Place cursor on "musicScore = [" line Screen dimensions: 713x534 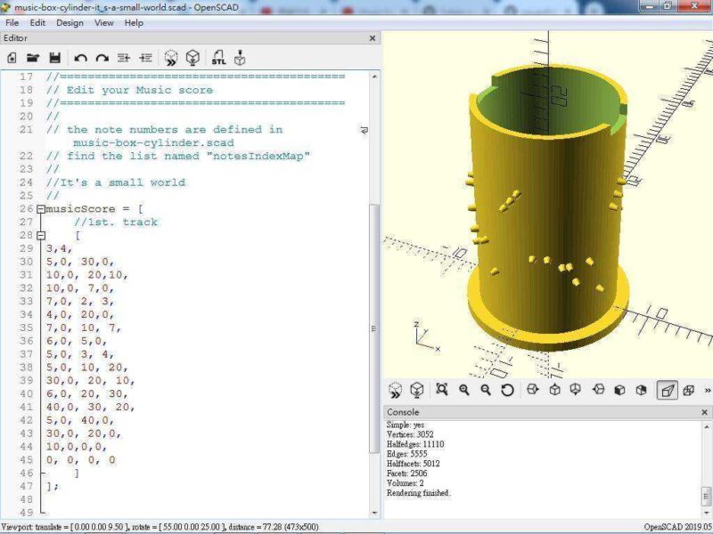click(94, 209)
